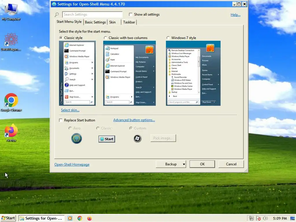Click the volume speaker tray icon
This screenshot has width=296, height=222.
[x=265, y=218]
